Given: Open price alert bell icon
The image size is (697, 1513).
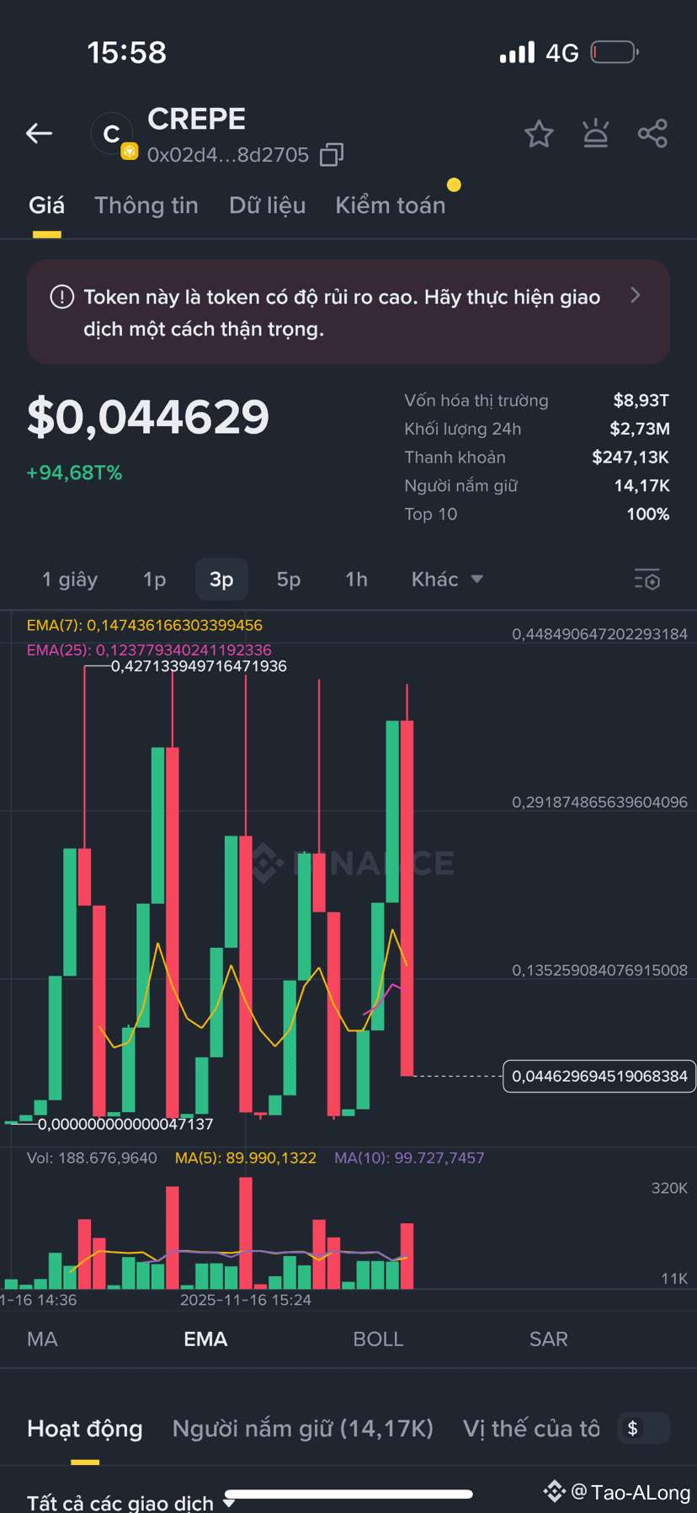Looking at the screenshot, I should pos(596,133).
